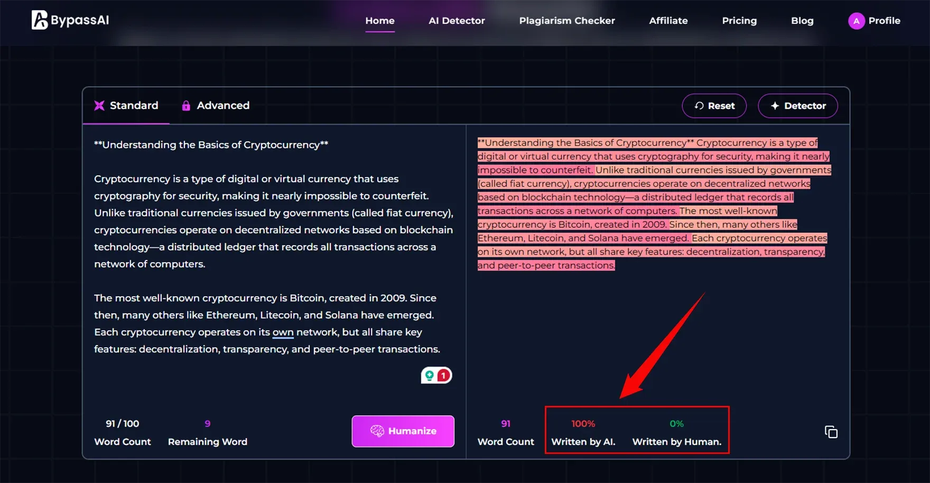Click the sparkle icon in Detector button

(775, 106)
